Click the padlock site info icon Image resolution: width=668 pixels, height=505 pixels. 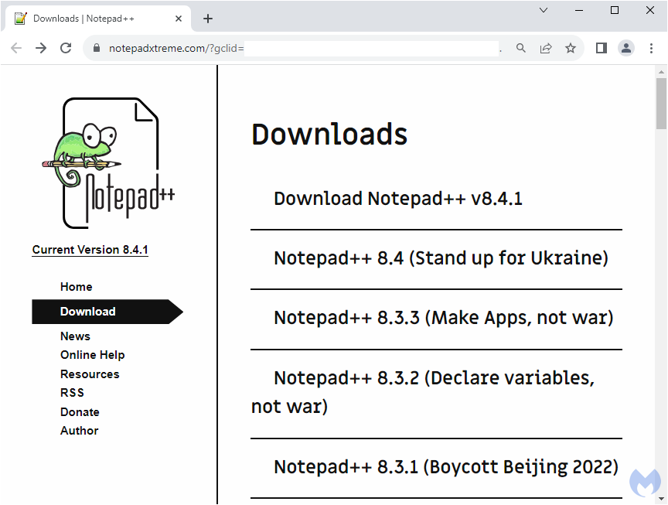[x=97, y=48]
